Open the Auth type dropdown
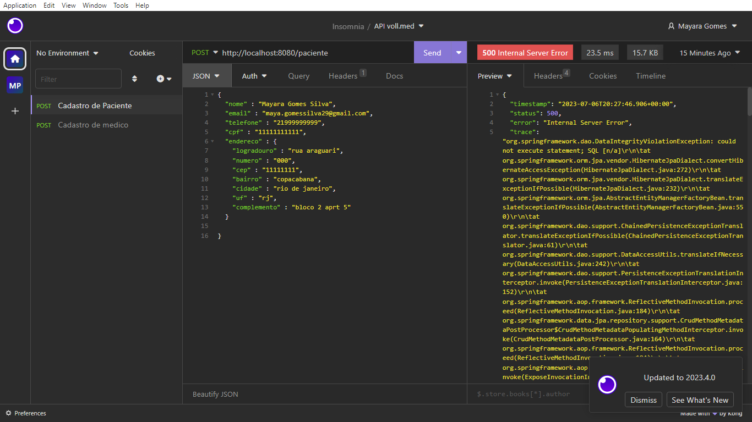 (254, 76)
